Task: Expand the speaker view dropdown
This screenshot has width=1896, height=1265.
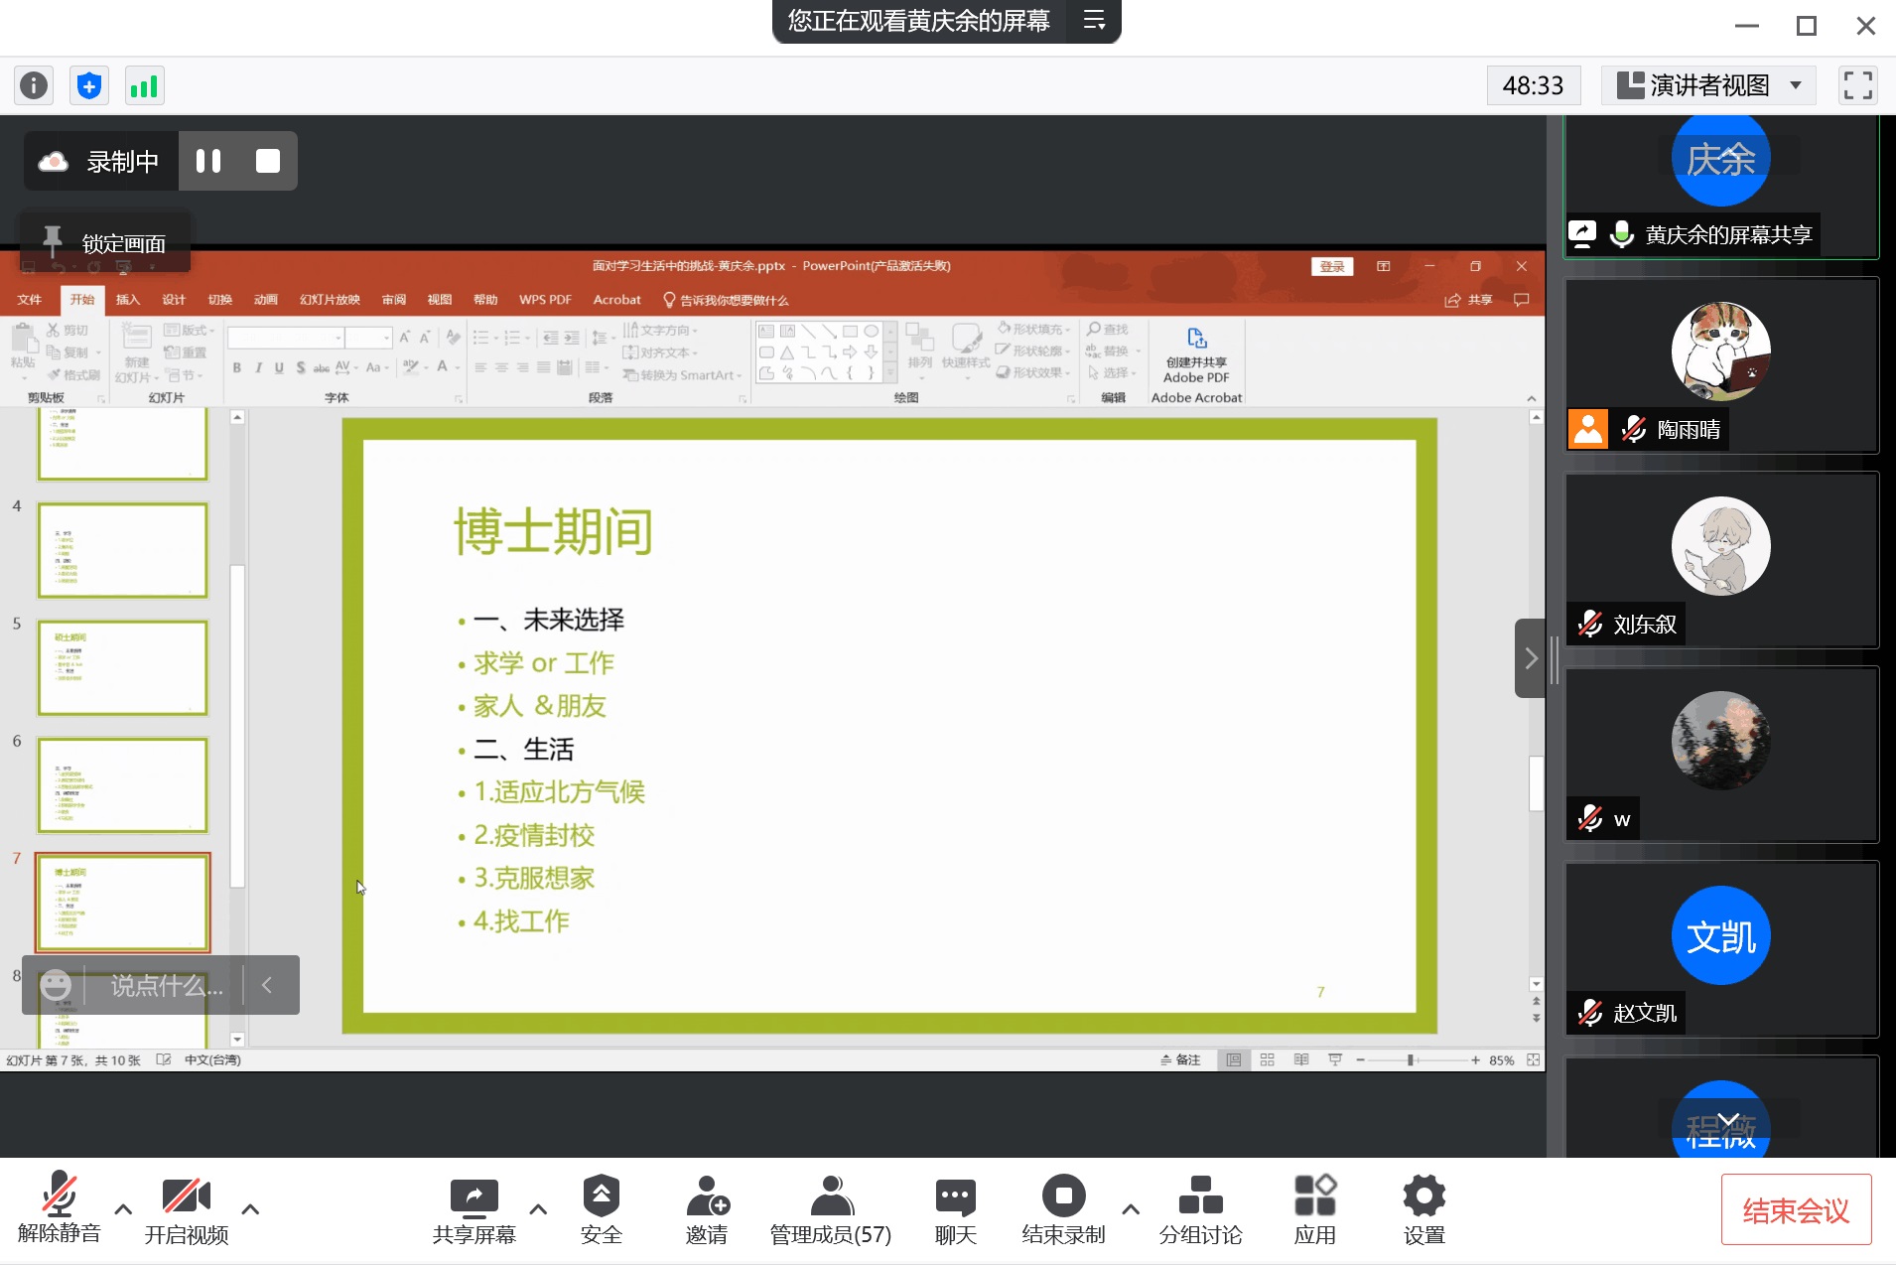Action: [1796, 86]
